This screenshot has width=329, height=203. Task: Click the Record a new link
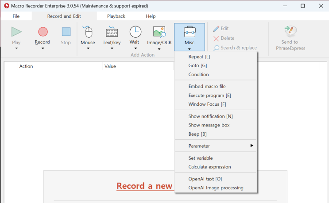click(144, 186)
